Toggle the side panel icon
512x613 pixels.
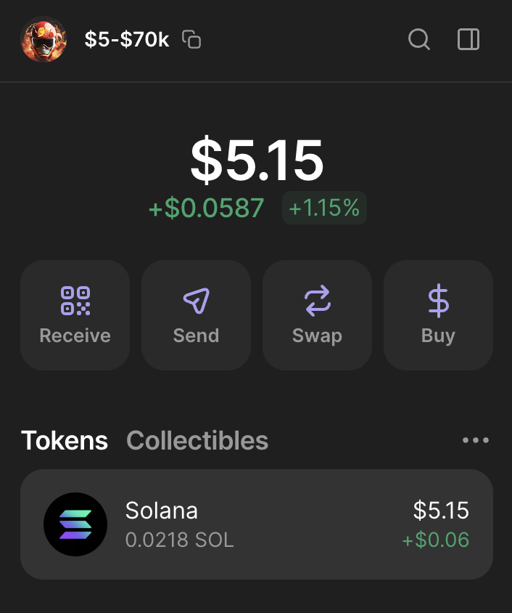pyautogui.click(x=468, y=39)
